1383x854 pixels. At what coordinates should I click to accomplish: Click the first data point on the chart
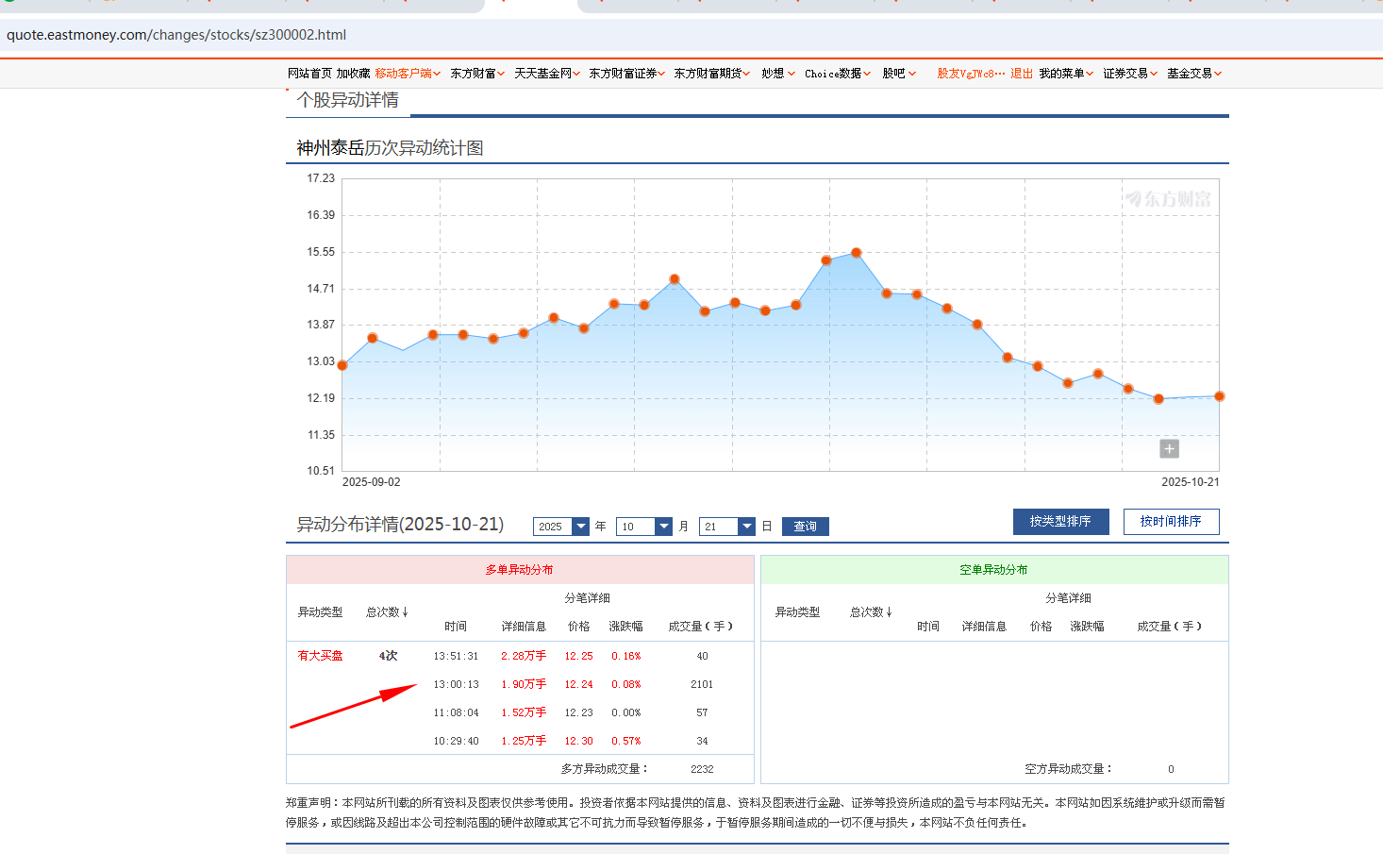coord(342,365)
